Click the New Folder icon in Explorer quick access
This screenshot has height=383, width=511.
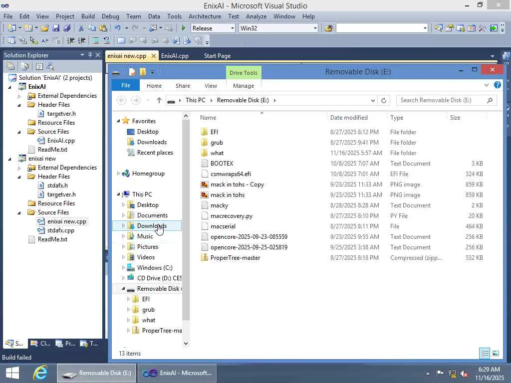[143, 72]
